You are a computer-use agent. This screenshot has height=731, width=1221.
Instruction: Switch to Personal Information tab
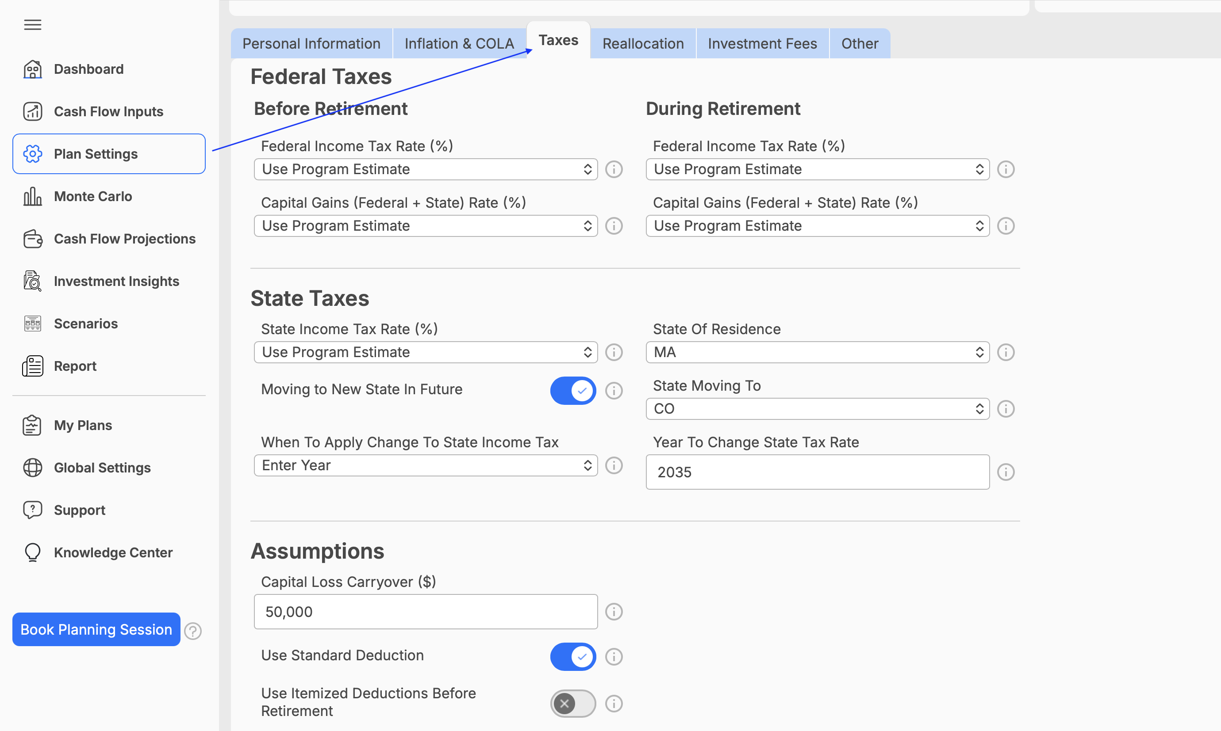click(311, 43)
